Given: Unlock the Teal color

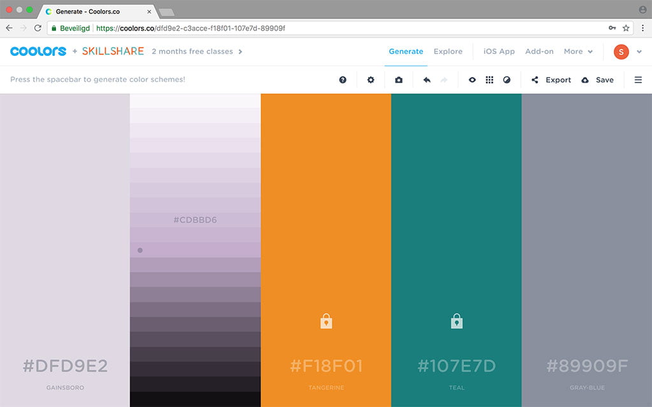Looking at the screenshot, I should coord(457,321).
